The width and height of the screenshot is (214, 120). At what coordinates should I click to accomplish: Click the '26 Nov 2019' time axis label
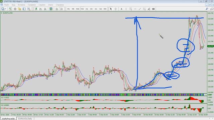5,115
